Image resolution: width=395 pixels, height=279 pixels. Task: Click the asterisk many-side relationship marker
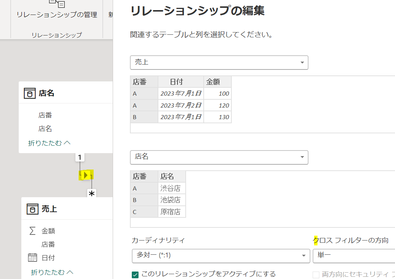tap(91, 193)
